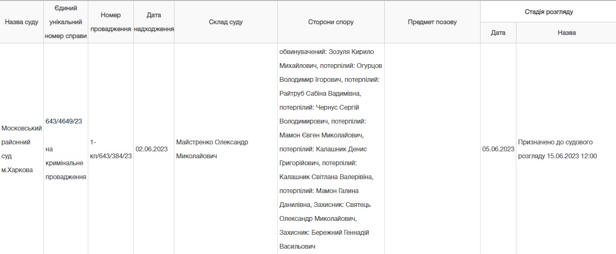This screenshot has width=616, height=254.
Task: Click the court name 'Московський районний суд м.Харкова'
Action: coord(21,149)
